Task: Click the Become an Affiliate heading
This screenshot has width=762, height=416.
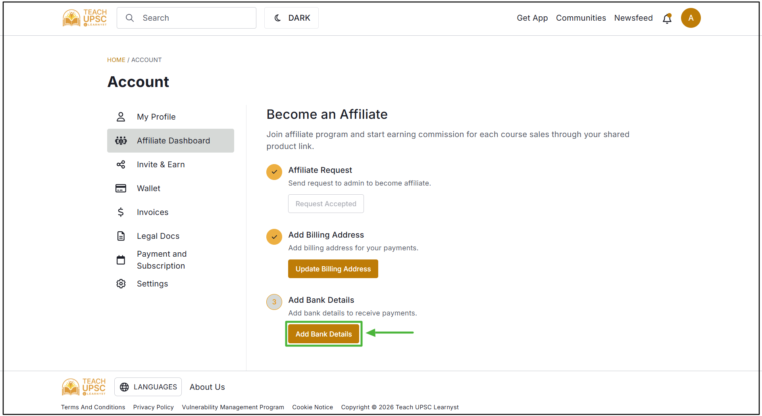Action: pyautogui.click(x=327, y=114)
